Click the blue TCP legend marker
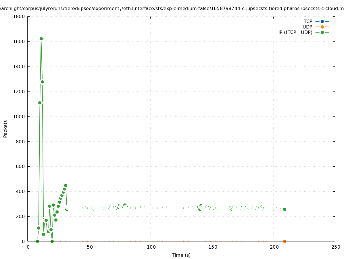The image size is (344, 259). 322,21
